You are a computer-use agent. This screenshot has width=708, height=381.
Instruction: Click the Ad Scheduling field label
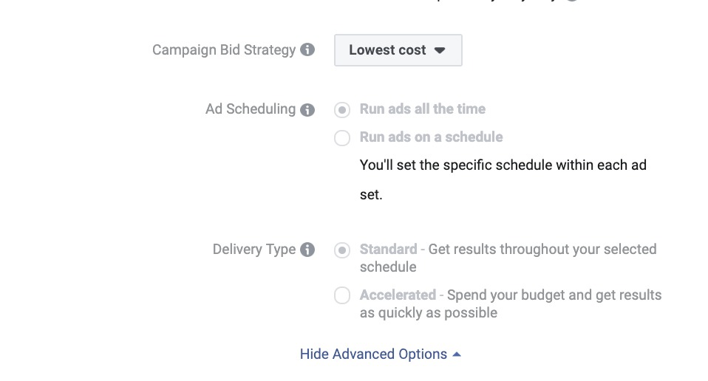point(251,109)
